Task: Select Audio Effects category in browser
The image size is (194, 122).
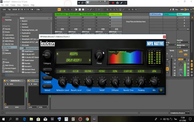Action: point(10,38)
